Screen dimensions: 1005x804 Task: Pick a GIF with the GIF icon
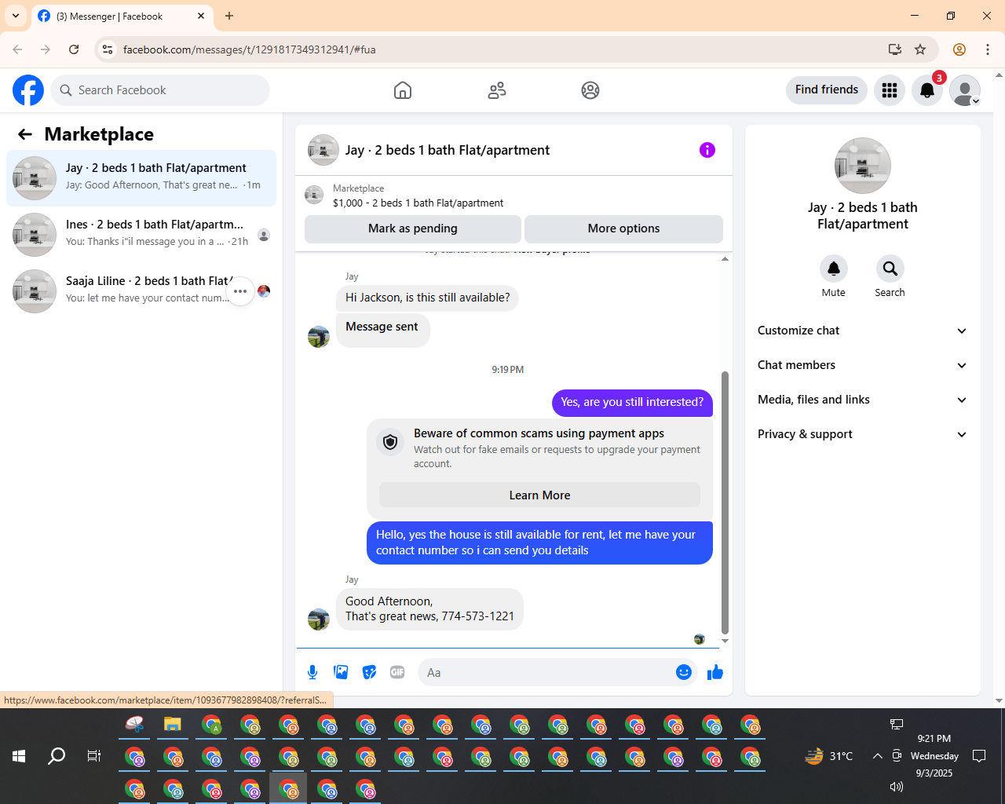397,672
